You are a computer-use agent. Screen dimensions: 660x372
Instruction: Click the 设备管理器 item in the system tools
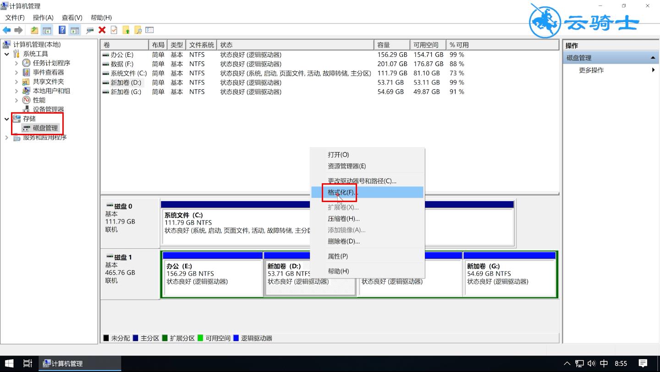click(x=48, y=109)
